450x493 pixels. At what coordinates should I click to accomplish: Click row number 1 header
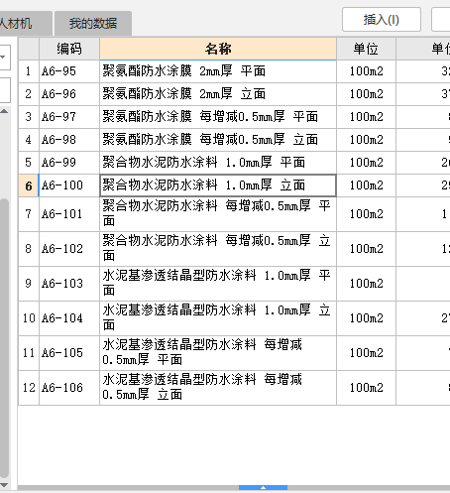point(29,71)
